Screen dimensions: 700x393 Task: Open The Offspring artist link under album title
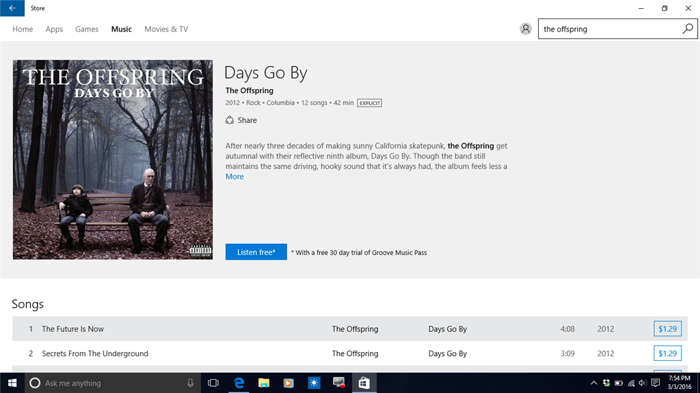249,91
